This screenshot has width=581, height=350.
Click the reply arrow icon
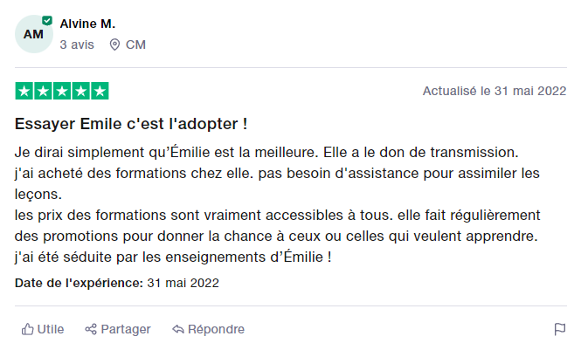click(x=177, y=329)
